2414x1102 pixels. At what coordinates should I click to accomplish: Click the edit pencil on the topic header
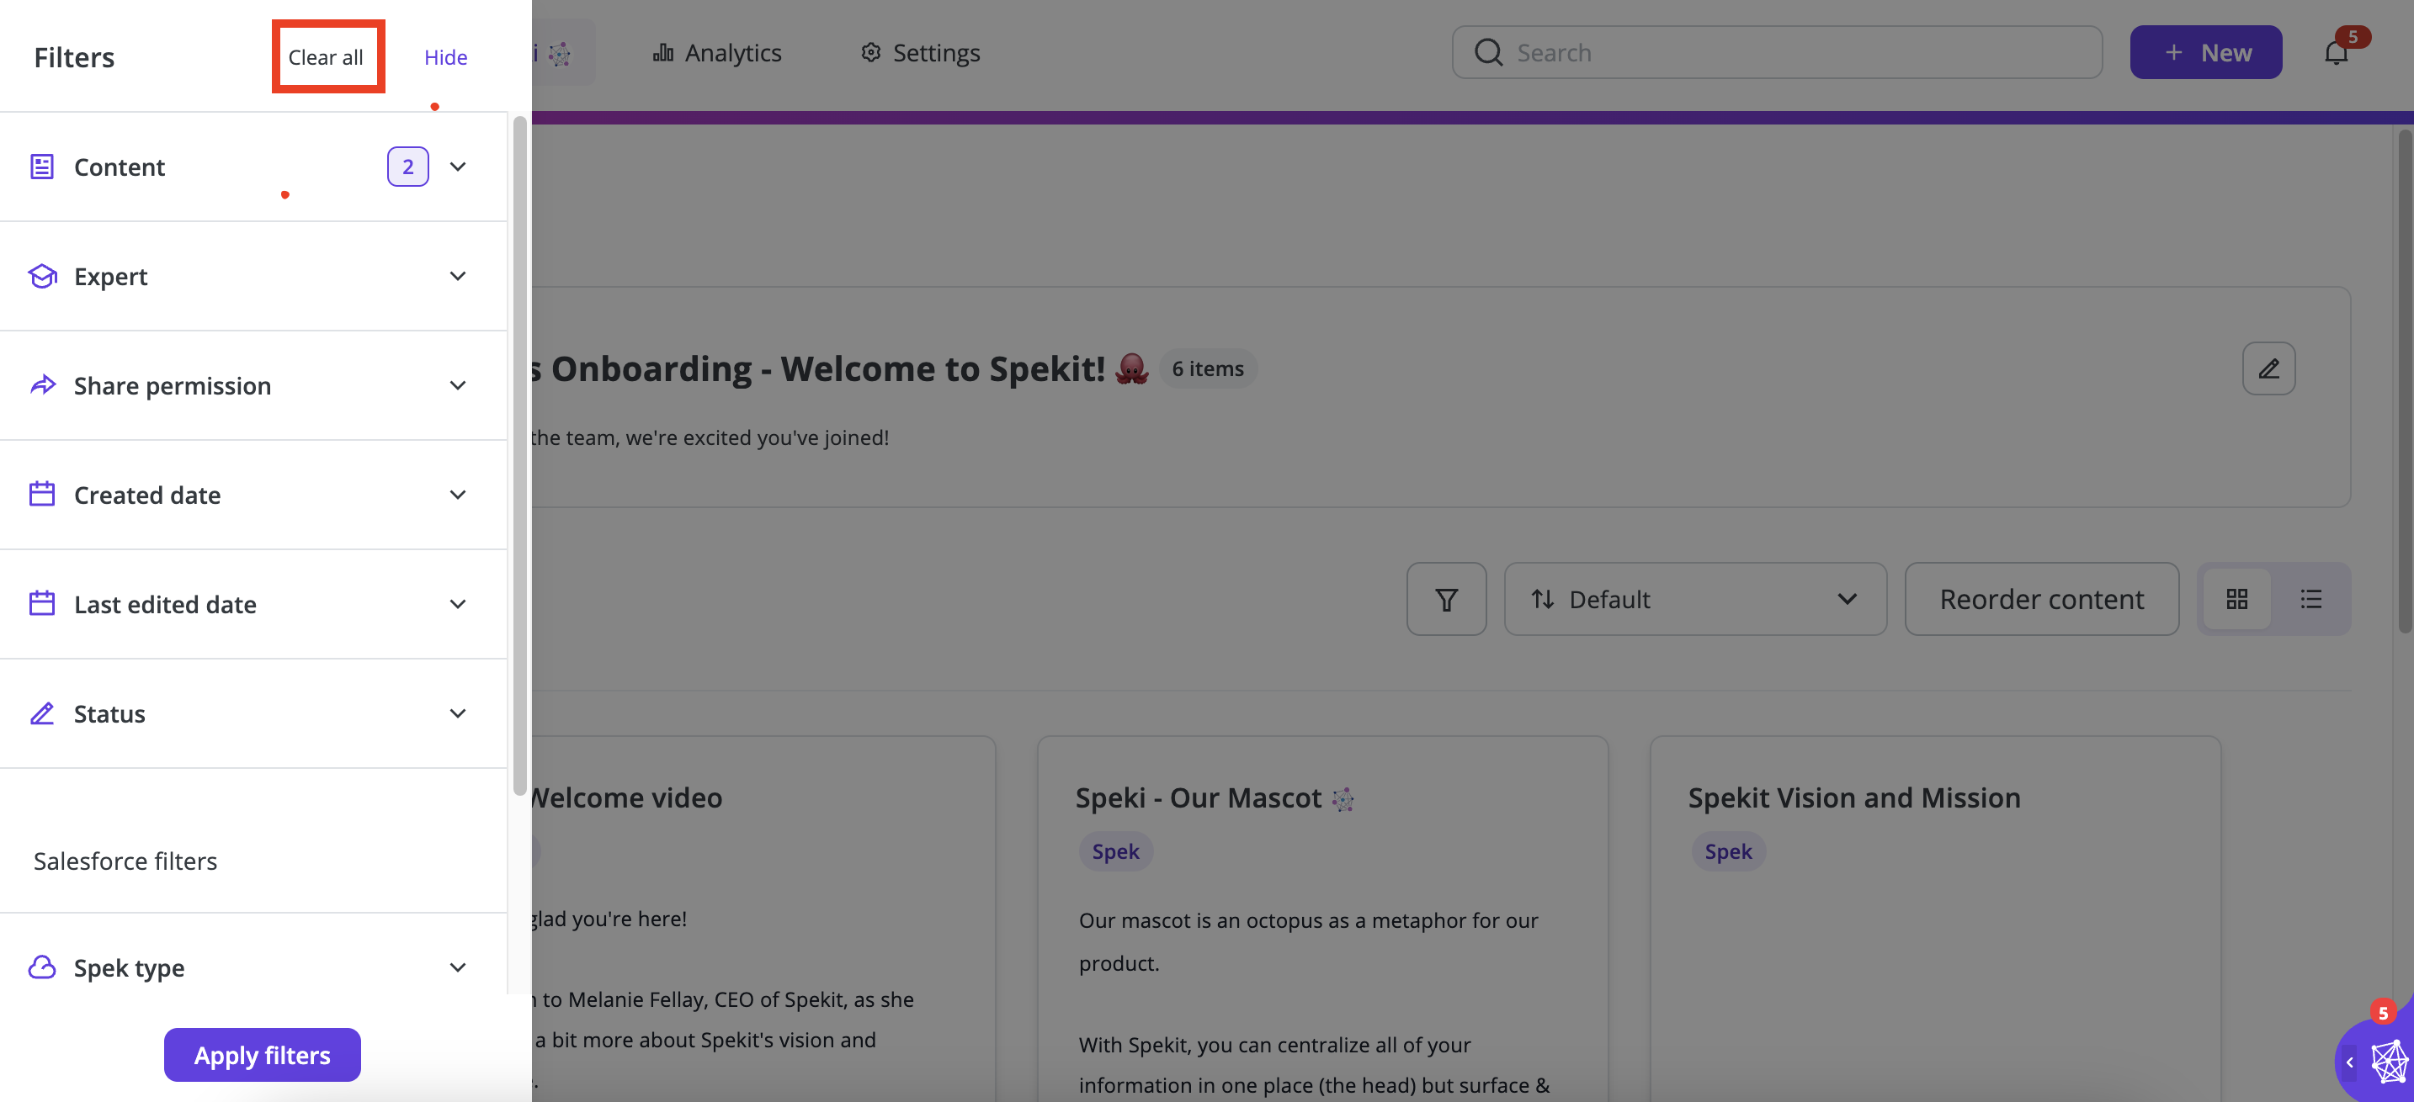tap(2268, 369)
